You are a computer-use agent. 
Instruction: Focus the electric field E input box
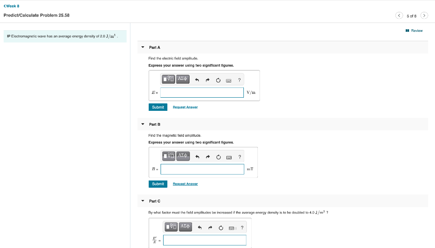tap(202, 93)
